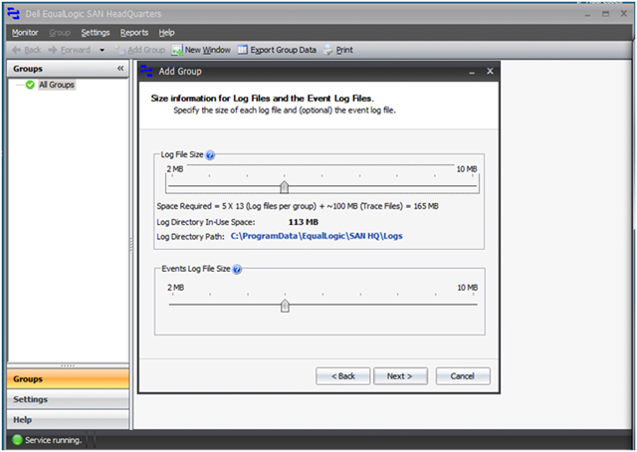Open the Forward history dropdown arrow
The image size is (637, 452).
pyautogui.click(x=102, y=50)
